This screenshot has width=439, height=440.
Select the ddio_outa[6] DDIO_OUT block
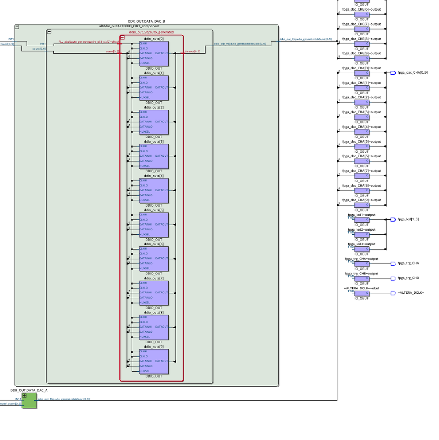point(154,259)
